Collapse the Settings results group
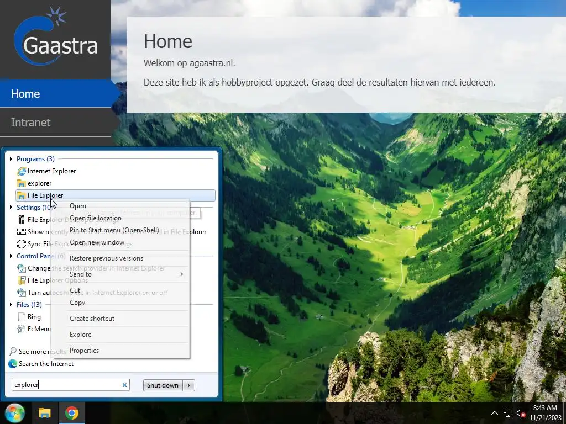The image size is (566, 424). (11, 208)
